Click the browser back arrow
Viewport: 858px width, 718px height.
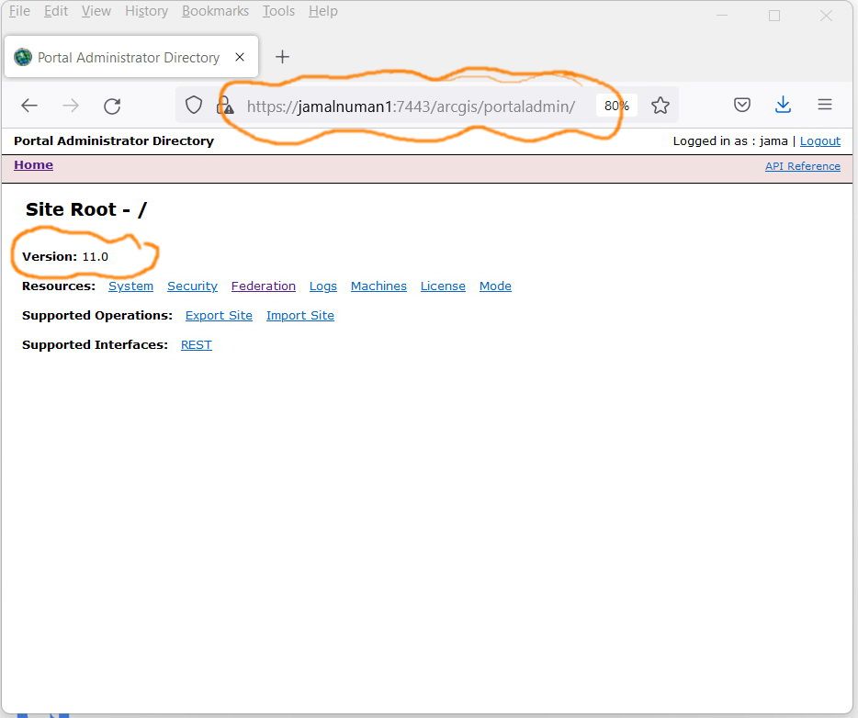pos(29,105)
